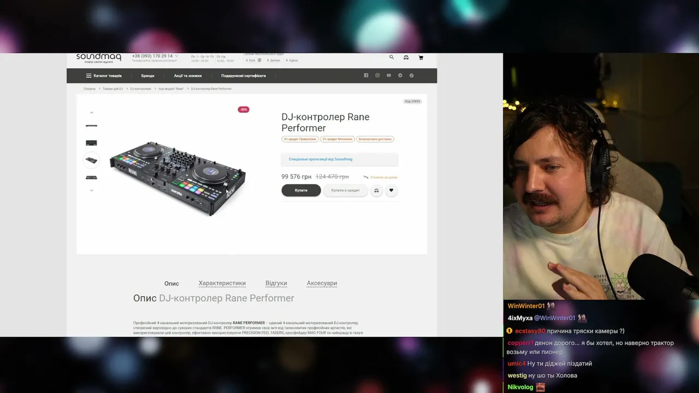699x393 pixels.
Task: Click the DJ-контролер Rane Performer product title
Action: (325, 122)
